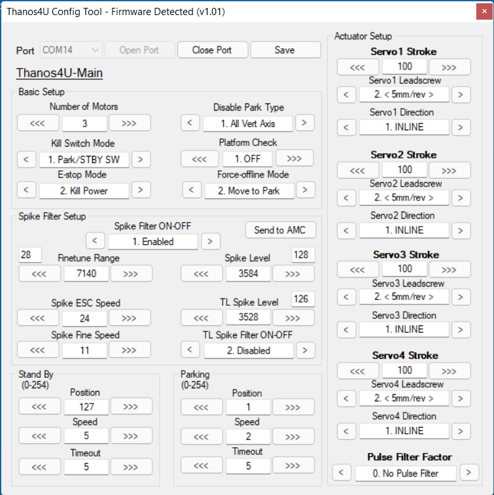Increase Servo4 Stroke with >>>
Screen dimensions: 494x495
coord(450,371)
